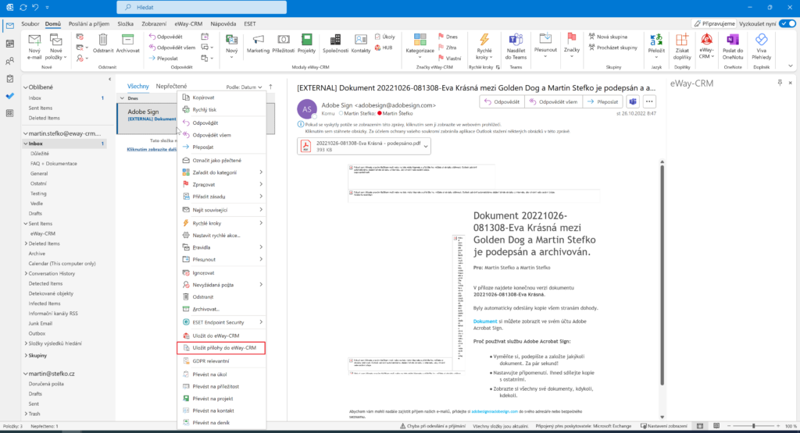
Task: Open the Projekty module icon
Action: click(x=306, y=40)
